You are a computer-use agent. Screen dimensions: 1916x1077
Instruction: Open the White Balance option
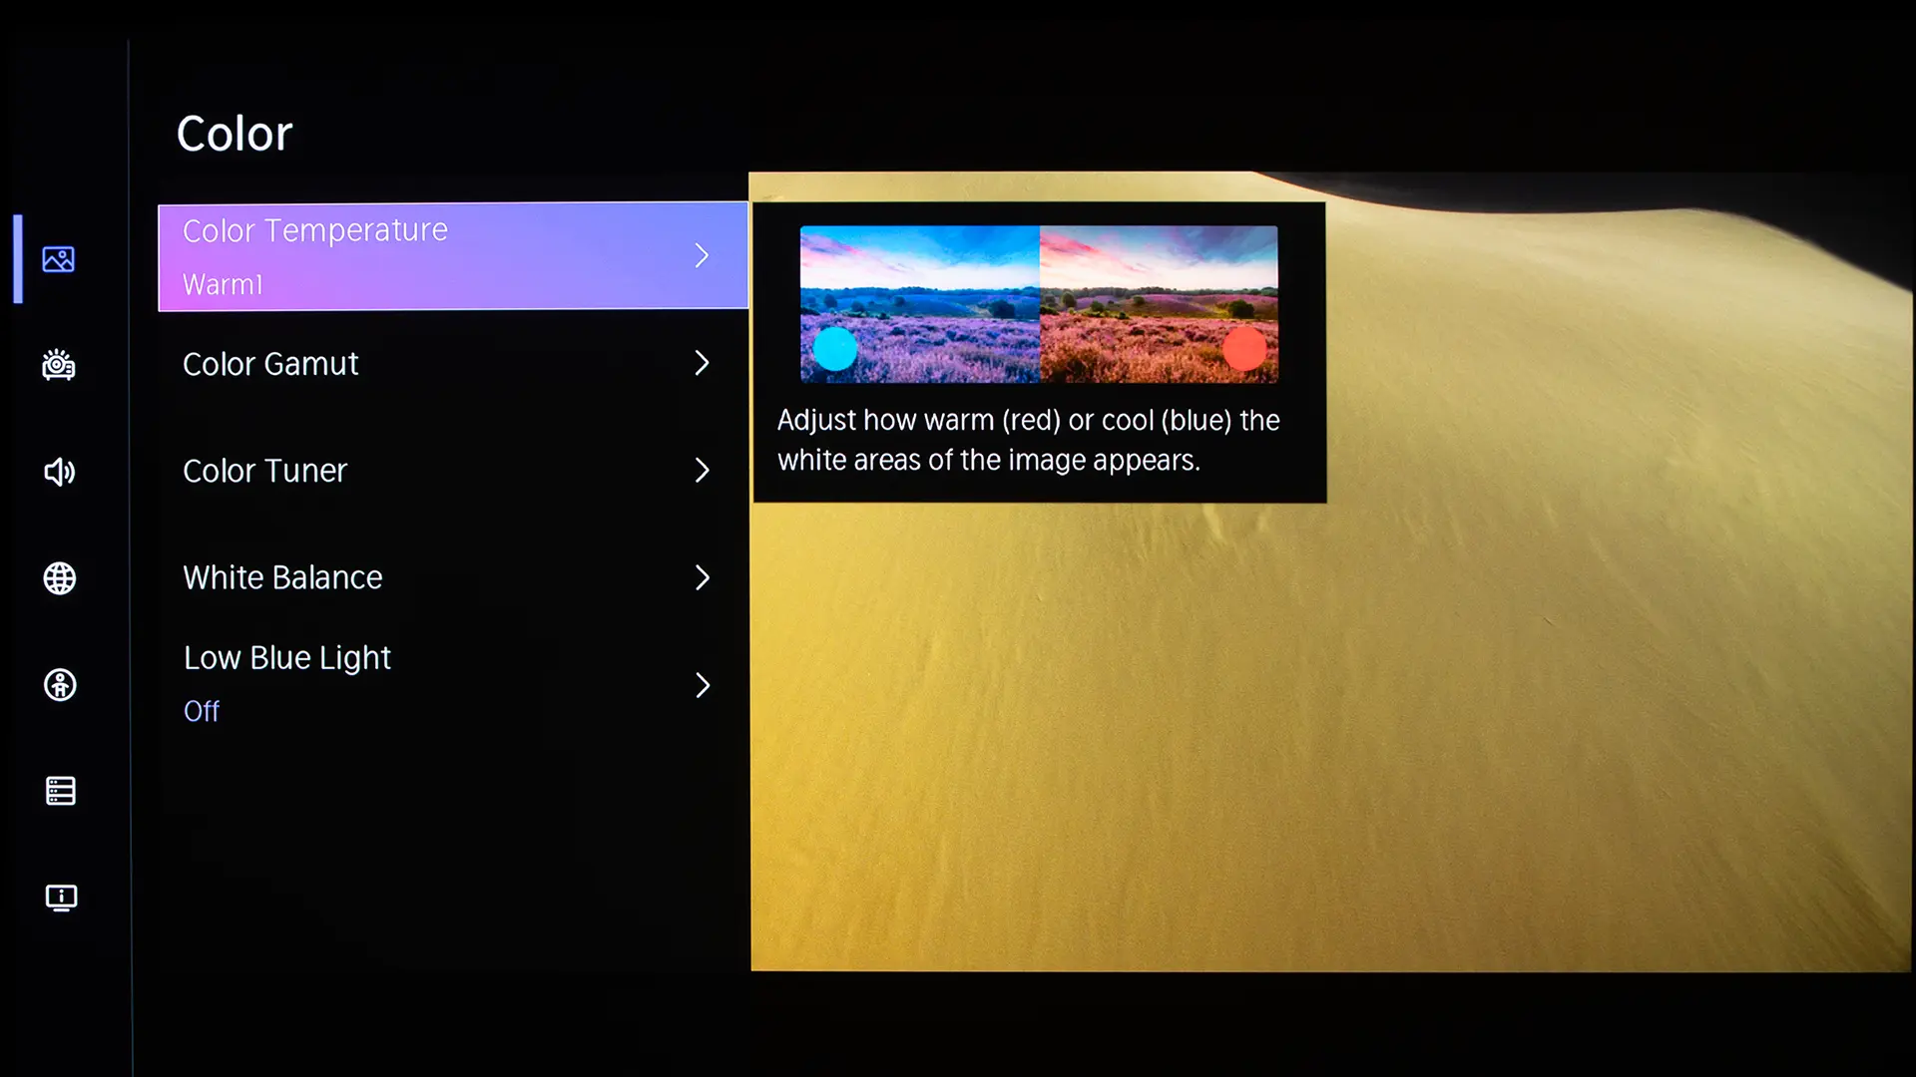tap(453, 577)
